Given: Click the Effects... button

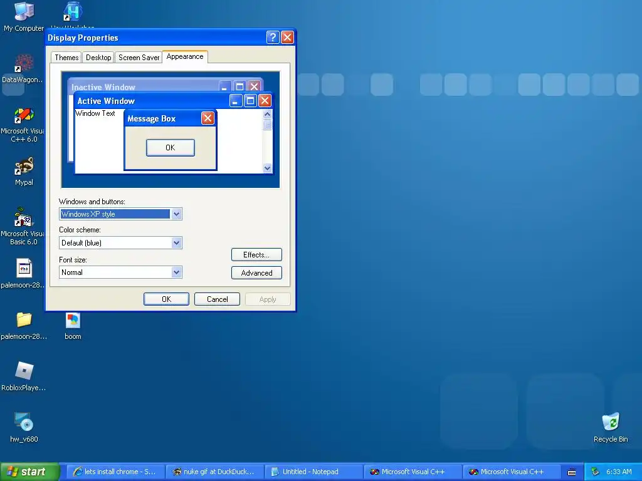Looking at the screenshot, I should point(256,254).
